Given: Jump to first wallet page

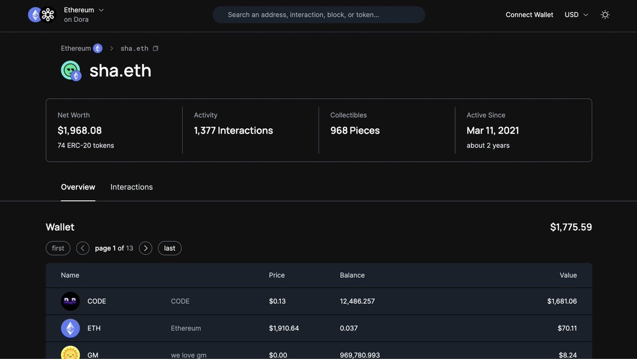Looking at the screenshot, I should pos(58,248).
